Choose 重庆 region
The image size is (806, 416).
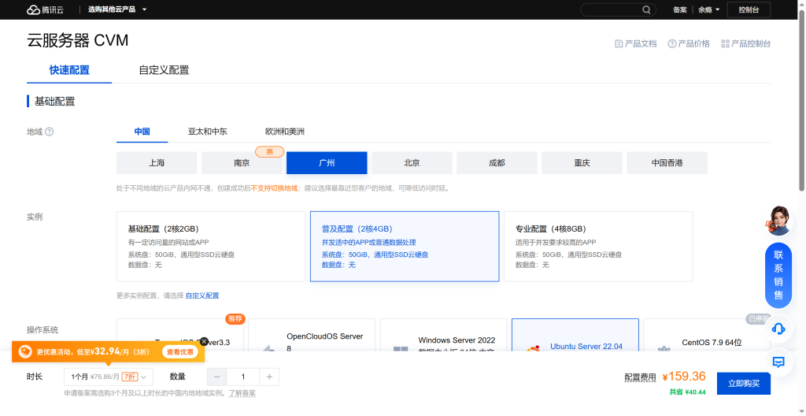point(582,162)
